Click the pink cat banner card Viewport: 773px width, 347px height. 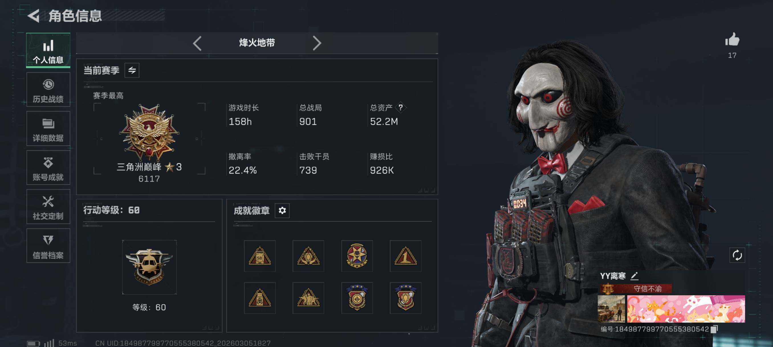(686, 309)
